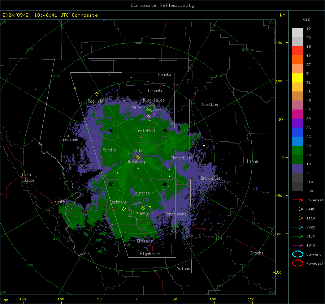Click the Vulcan city label

[183, 269]
